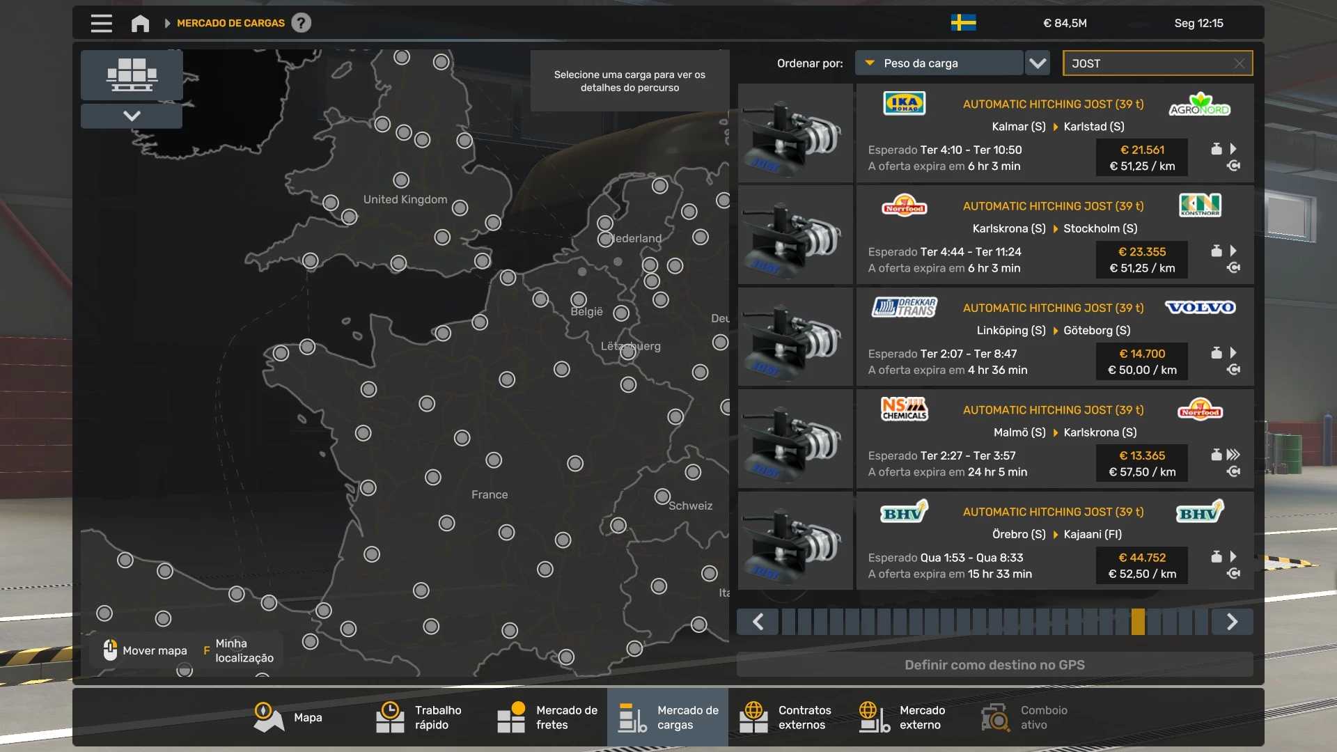1337x752 pixels.
Task: Click the BHV origin logo on Örebro offer
Action: (904, 512)
